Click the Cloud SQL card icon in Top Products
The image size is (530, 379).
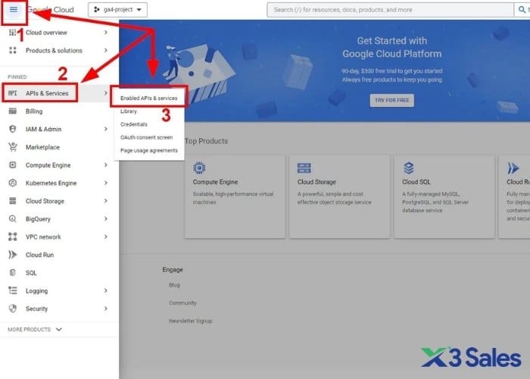pos(409,168)
